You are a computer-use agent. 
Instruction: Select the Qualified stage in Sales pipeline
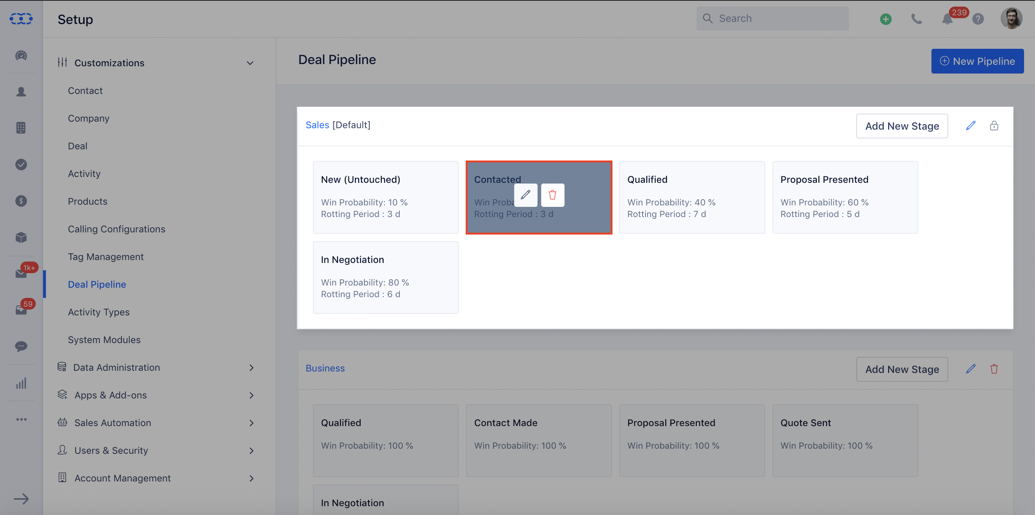pos(692,197)
